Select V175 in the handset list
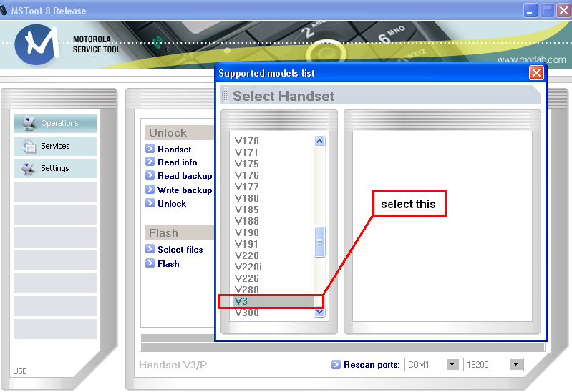 246,164
